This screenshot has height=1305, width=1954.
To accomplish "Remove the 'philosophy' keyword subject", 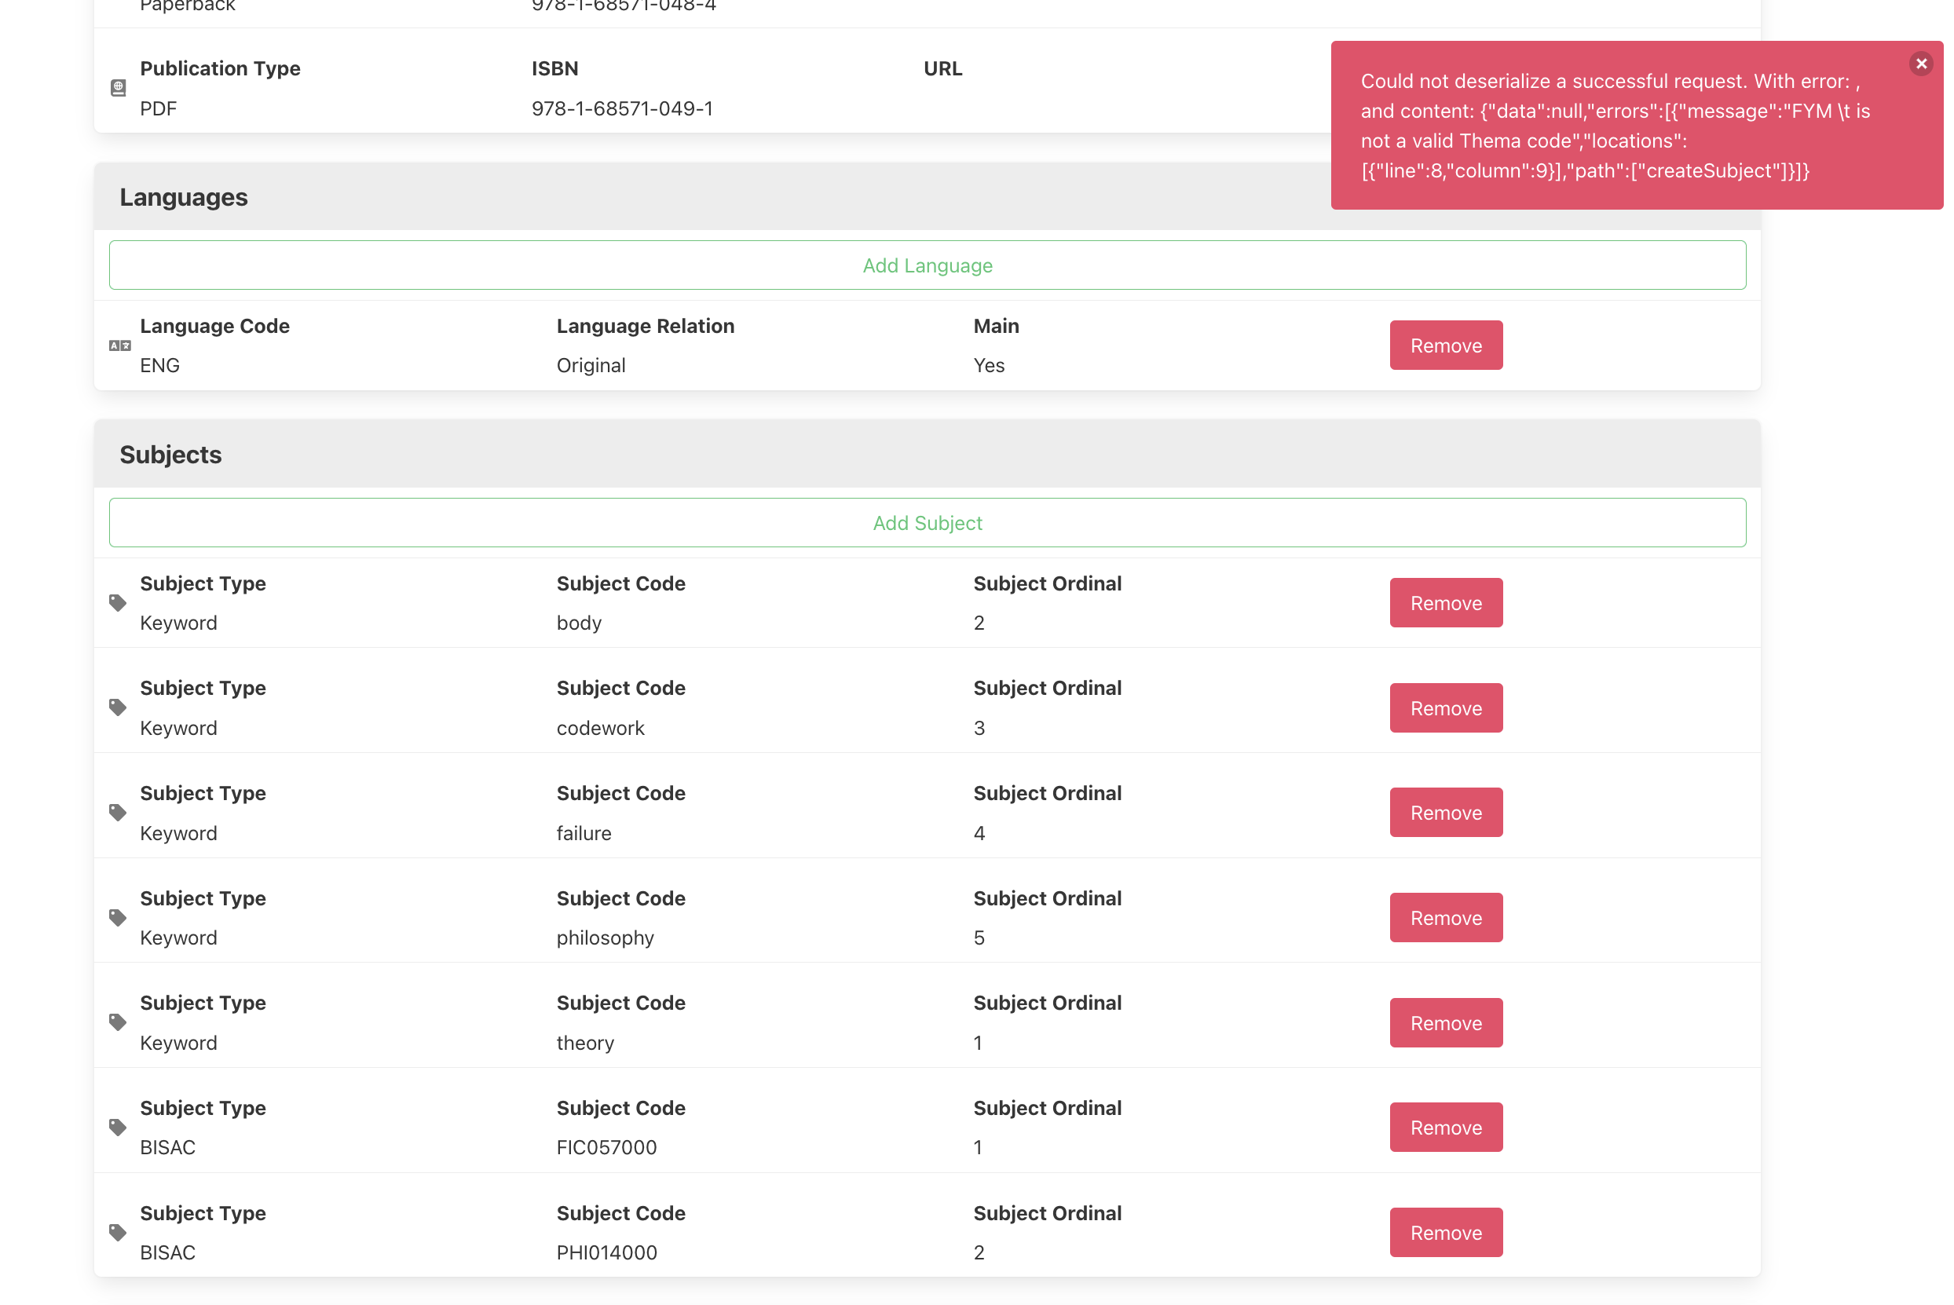I will (1446, 918).
